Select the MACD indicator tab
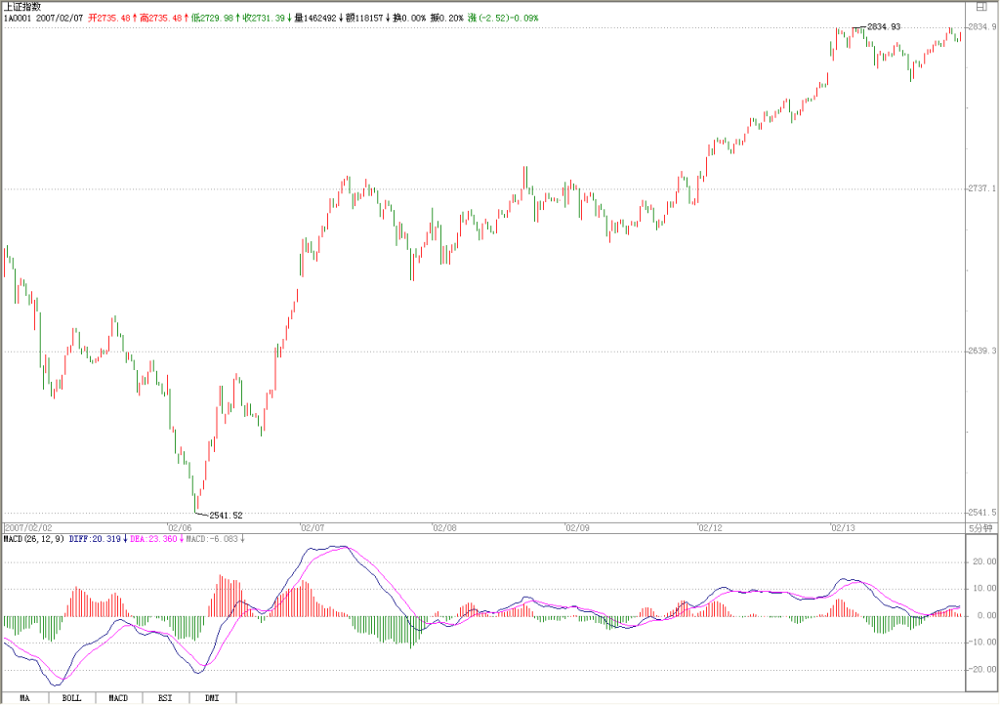This screenshot has width=1000, height=705. pyautogui.click(x=118, y=698)
